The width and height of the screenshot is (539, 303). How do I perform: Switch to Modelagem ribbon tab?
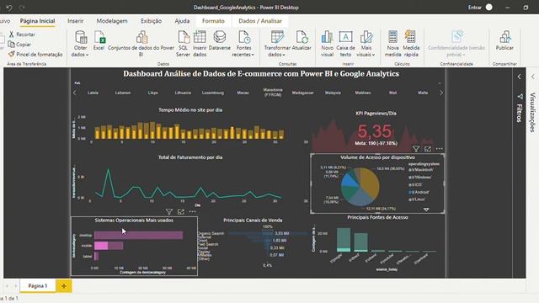point(112,21)
